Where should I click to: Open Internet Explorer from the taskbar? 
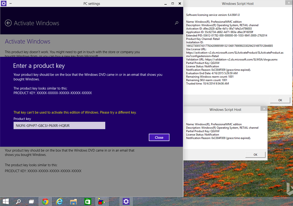click(60, 201)
